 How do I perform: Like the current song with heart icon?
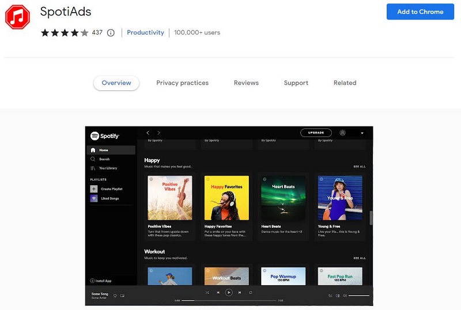tap(115, 296)
